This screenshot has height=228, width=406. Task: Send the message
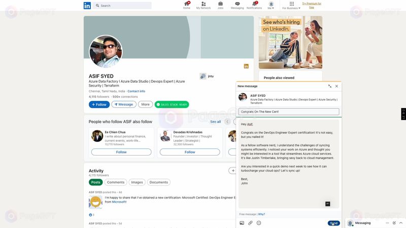(x=334, y=223)
